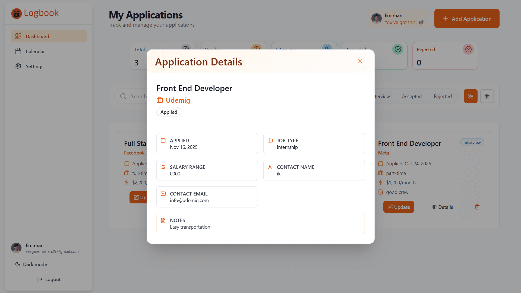Click the Udemig company name
521x293 pixels.
click(x=178, y=100)
